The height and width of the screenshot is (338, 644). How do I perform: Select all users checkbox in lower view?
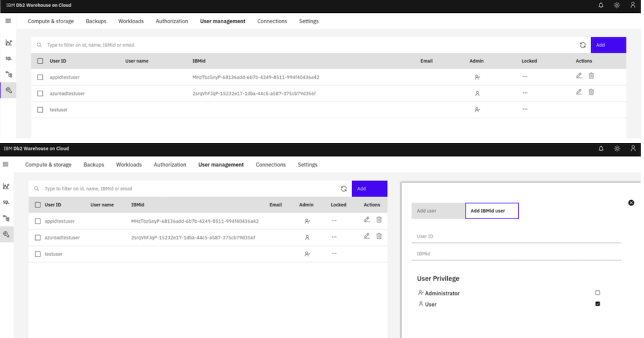tap(38, 205)
